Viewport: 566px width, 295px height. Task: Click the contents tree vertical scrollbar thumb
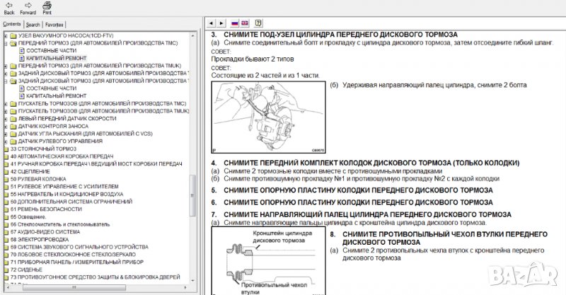tap(194, 194)
